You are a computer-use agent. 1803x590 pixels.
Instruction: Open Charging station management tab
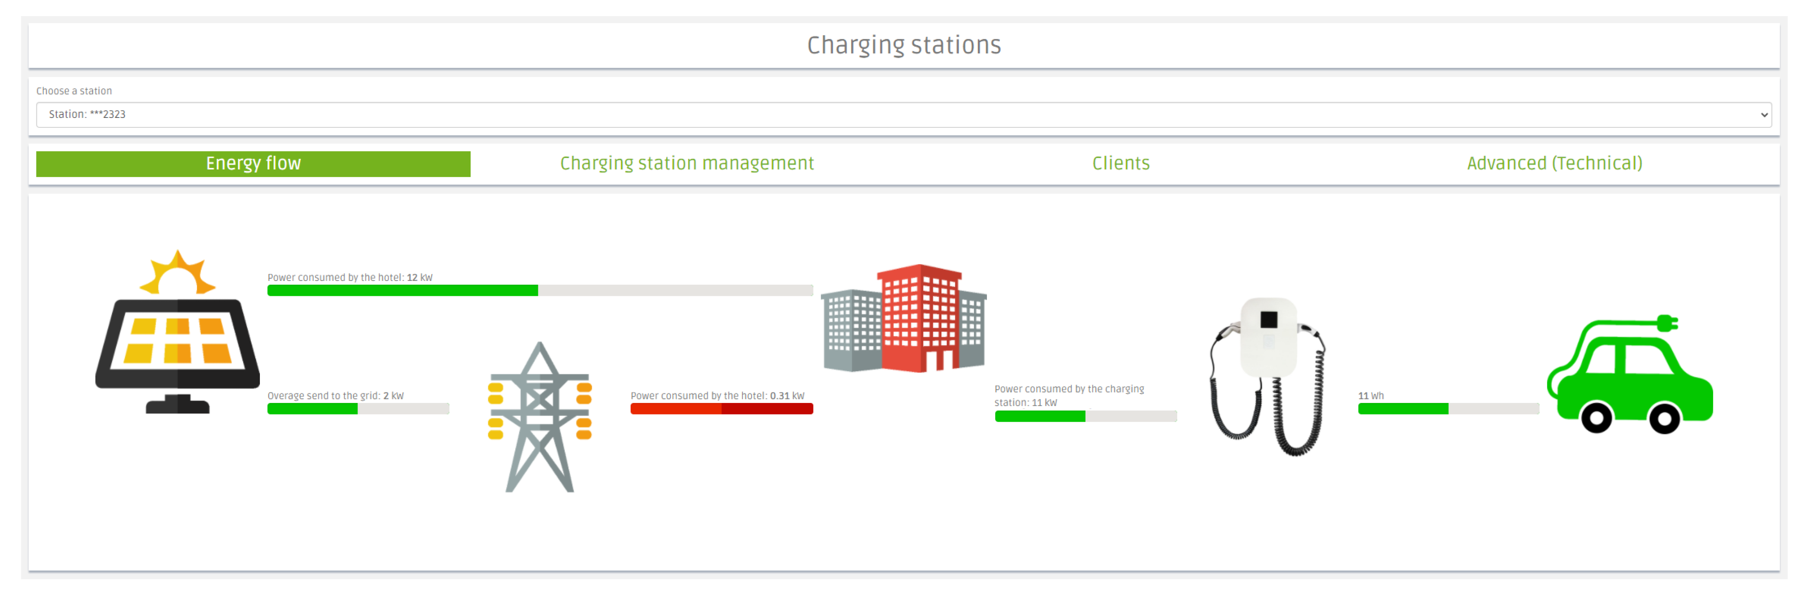687,164
